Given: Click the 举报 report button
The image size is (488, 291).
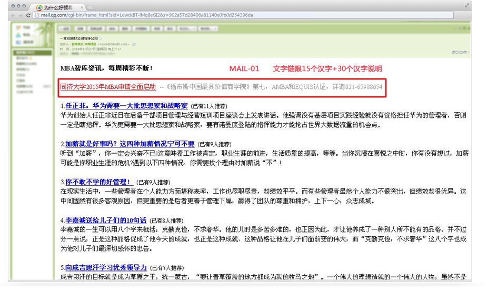Looking at the screenshot, I should pyautogui.click(x=157, y=28).
